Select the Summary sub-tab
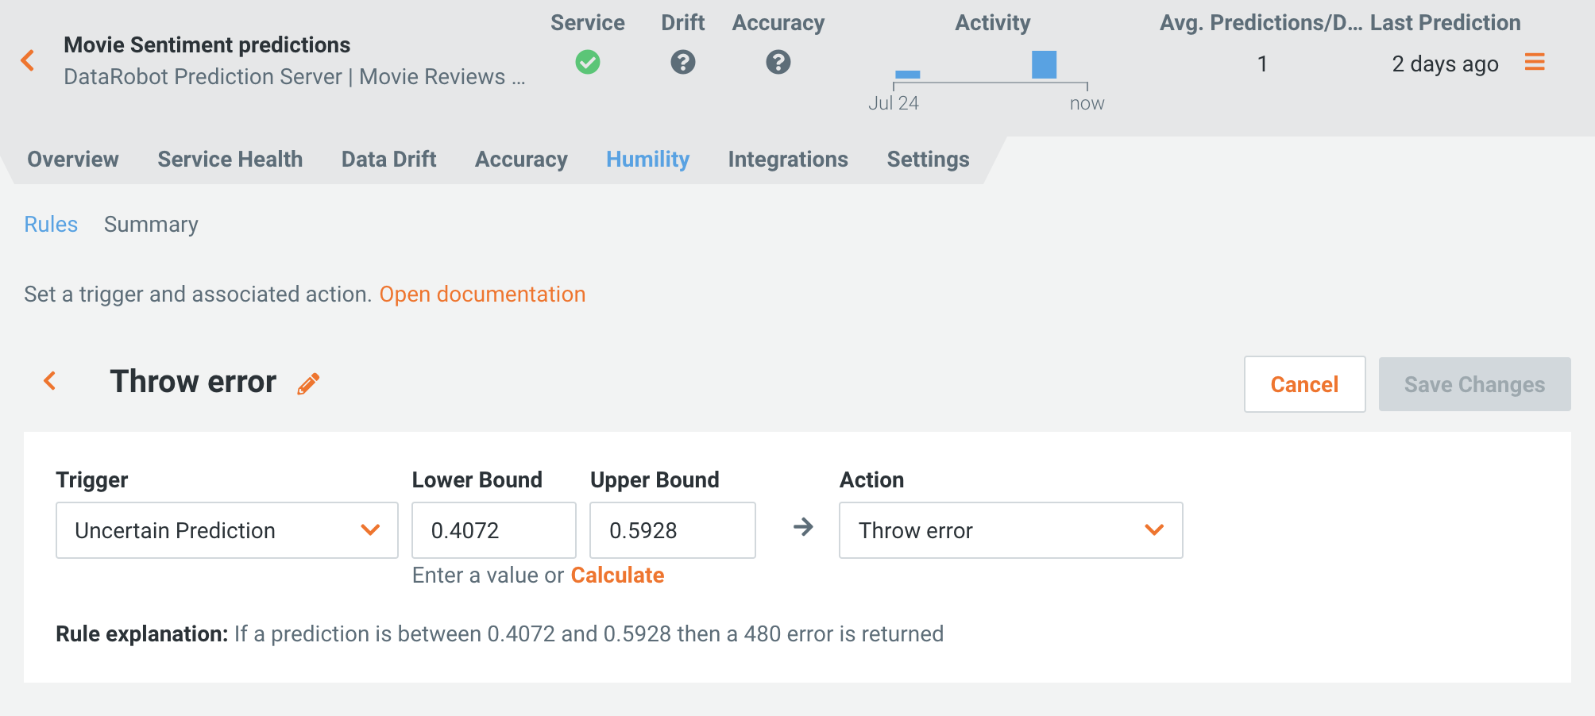1595x716 pixels. (x=151, y=225)
